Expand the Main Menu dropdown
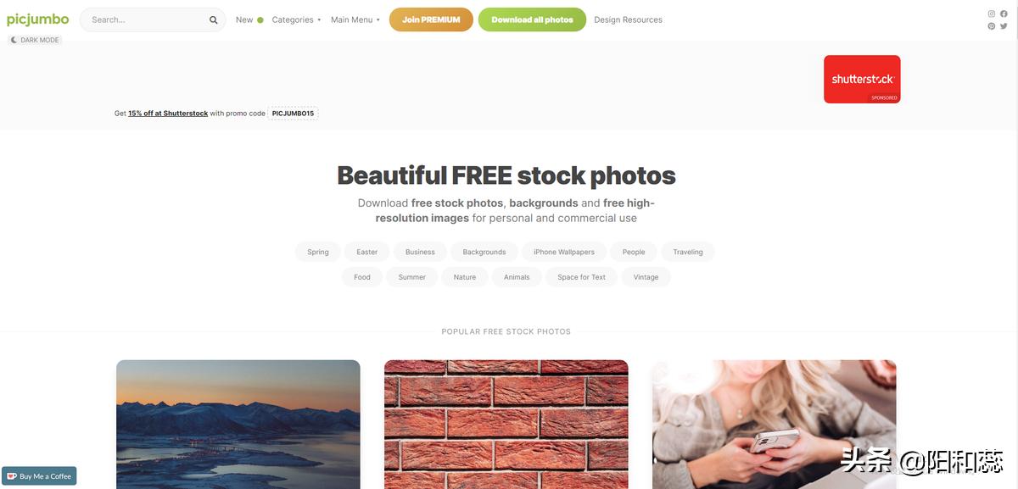Image resolution: width=1018 pixels, height=489 pixels. click(x=355, y=19)
